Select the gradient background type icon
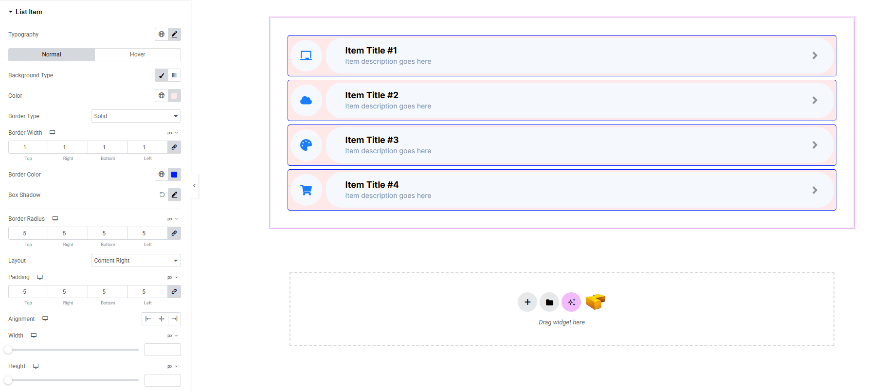Image resolution: width=869 pixels, height=391 pixels. [174, 75]
